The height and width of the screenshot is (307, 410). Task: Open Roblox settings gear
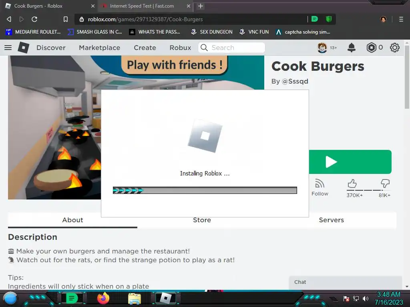coord(394,48)
